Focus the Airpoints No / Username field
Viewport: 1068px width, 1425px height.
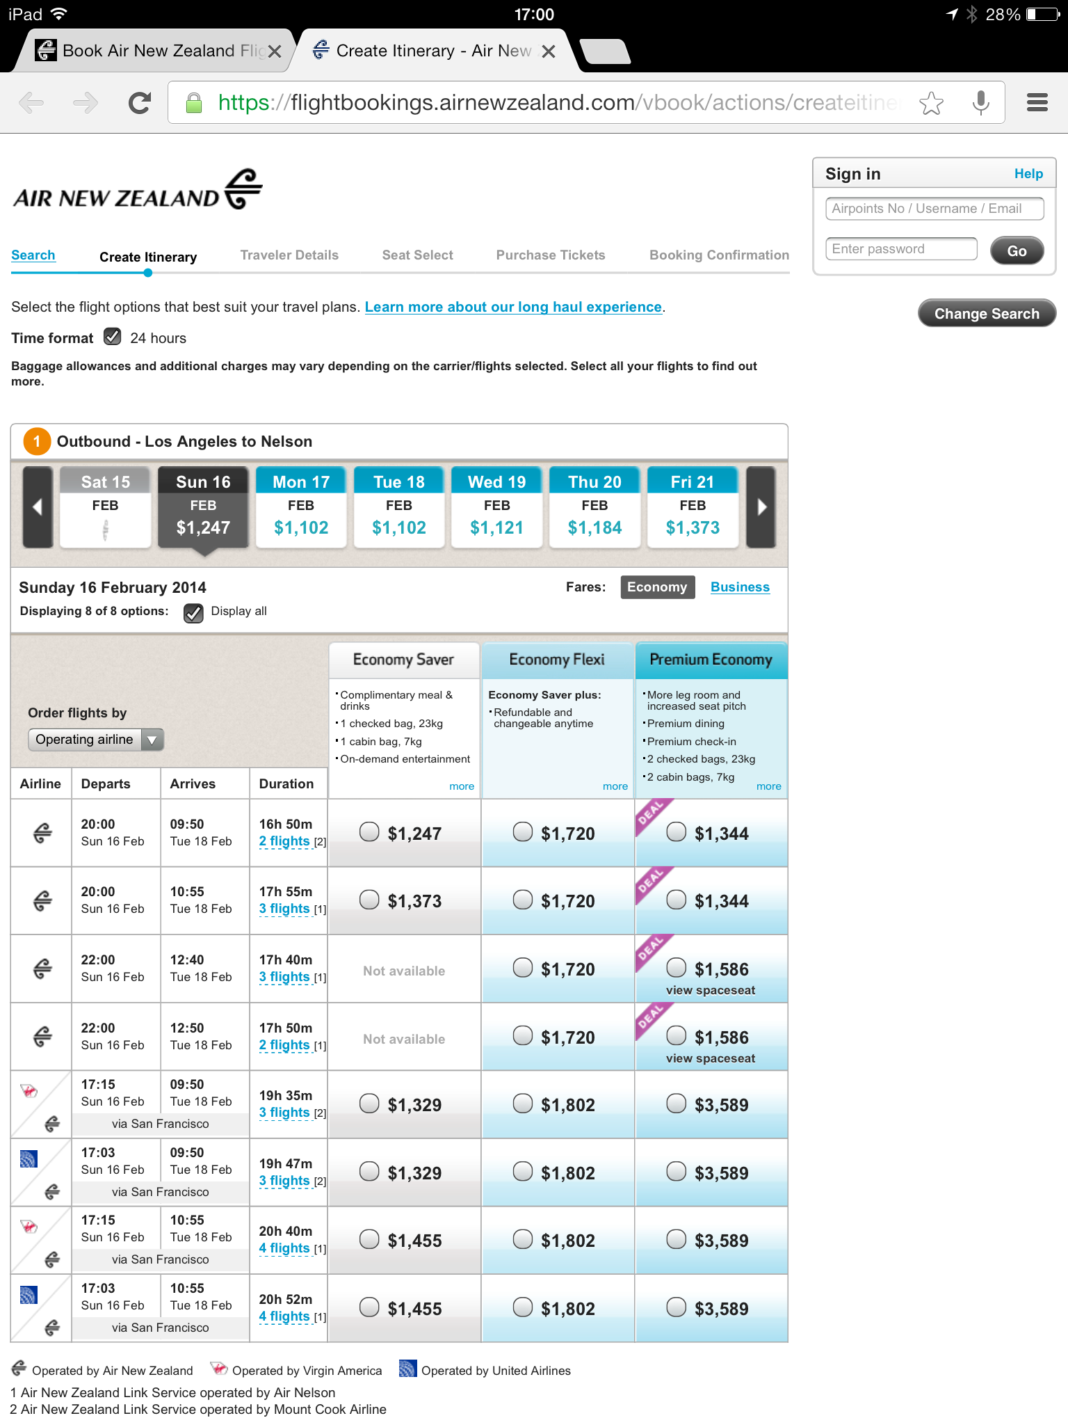pyautogui.click(x=934, y=209)
